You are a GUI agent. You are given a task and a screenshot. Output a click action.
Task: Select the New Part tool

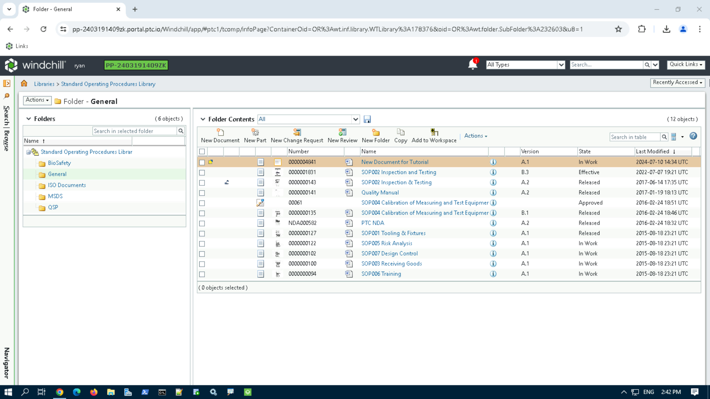click(x=255, y=136)
